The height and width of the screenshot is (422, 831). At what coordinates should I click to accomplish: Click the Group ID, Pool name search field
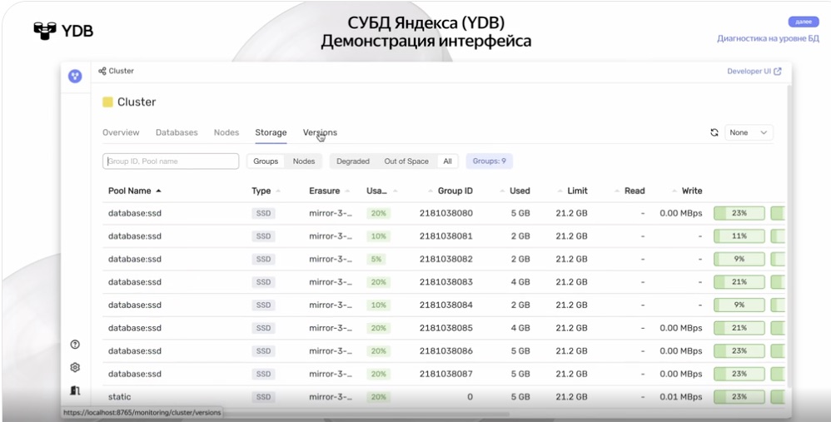pyautogui.click(x=171, y=161)
